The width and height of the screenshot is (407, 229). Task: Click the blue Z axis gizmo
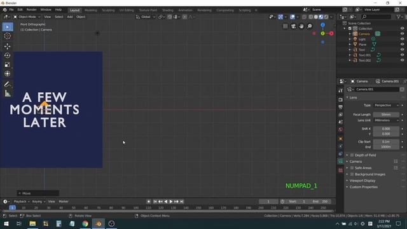322,25
